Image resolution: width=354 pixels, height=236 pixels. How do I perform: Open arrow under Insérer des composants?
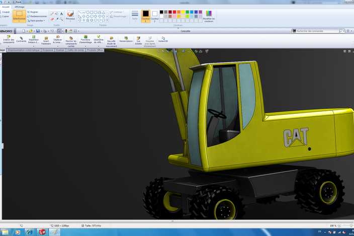(x=9, y=46)
